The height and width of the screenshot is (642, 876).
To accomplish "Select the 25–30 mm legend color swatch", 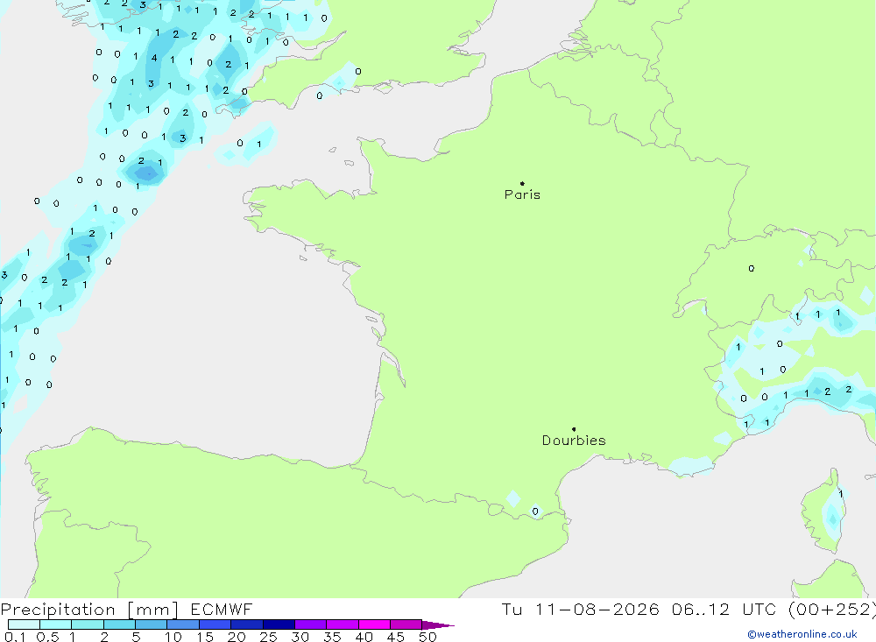I will (279, 624).
